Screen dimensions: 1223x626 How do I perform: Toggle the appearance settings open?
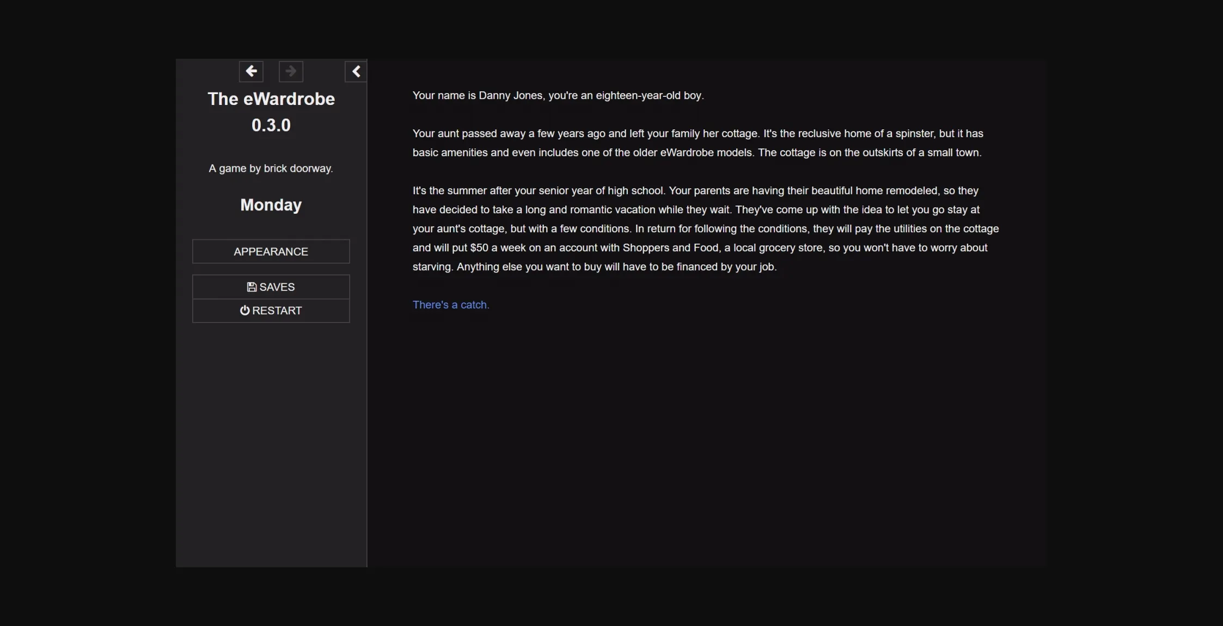(x=271, y=251)
